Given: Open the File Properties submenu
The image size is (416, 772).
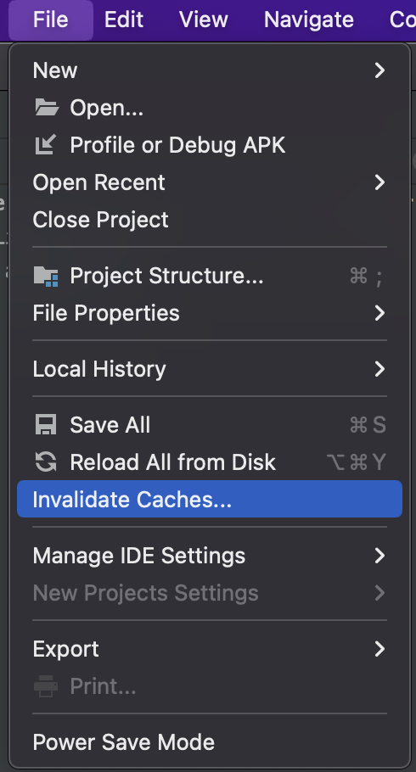Looking at the screenshot, I should (210, 313).
